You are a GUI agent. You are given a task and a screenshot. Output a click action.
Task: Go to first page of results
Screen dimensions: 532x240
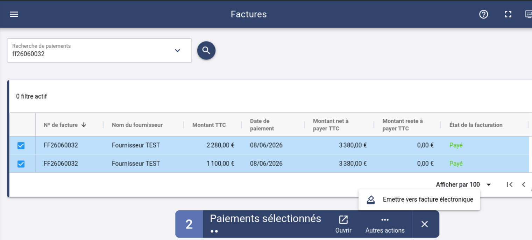[510, 184]
